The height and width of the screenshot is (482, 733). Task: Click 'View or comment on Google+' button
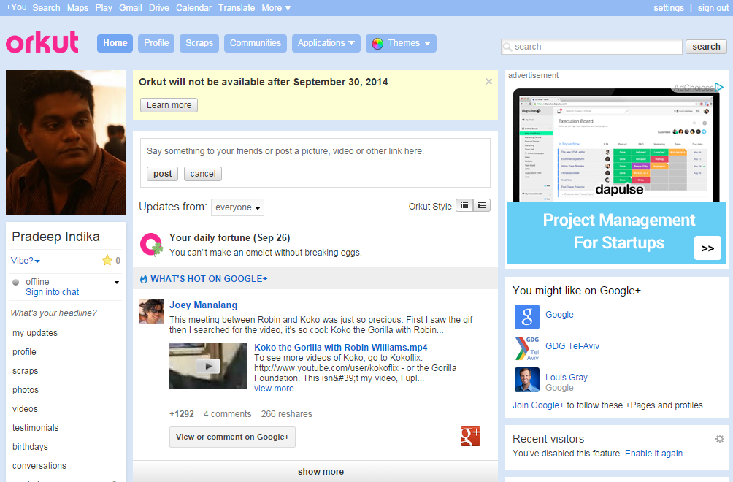coord(232,437)
